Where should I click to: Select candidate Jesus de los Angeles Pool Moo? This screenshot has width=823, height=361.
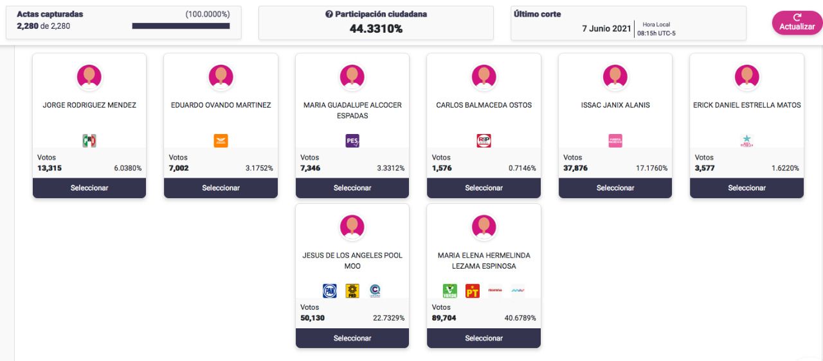(352, 338)
